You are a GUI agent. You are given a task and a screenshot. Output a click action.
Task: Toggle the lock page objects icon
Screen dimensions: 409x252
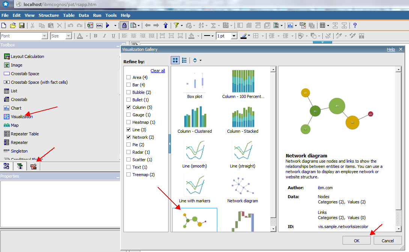(124, 25)
